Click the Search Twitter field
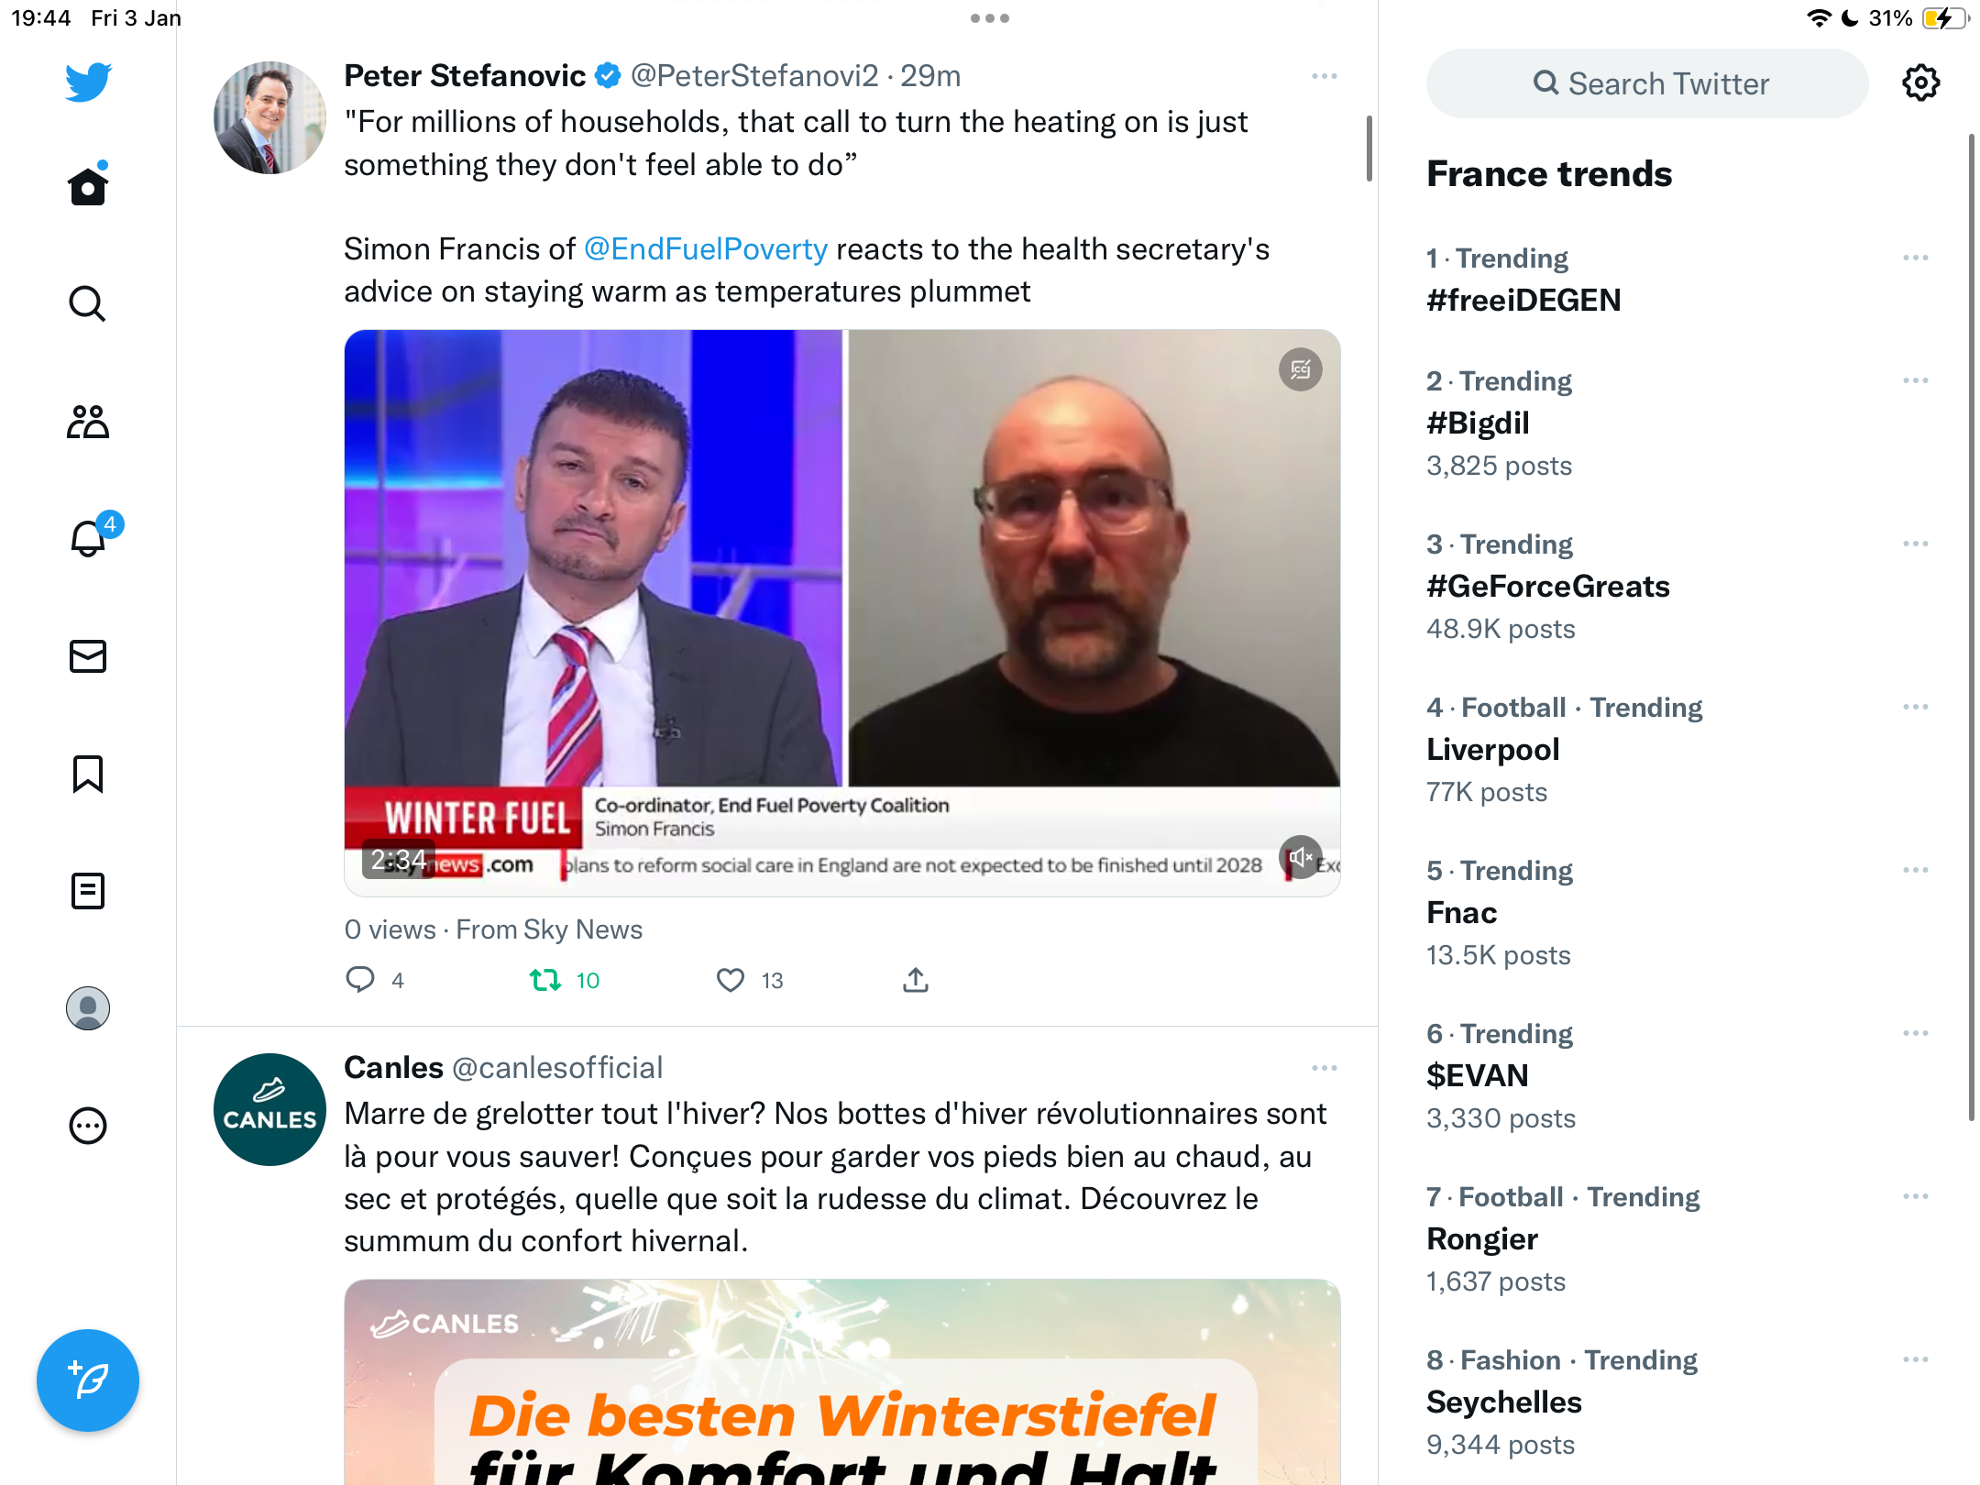 tap(1647, 83)
